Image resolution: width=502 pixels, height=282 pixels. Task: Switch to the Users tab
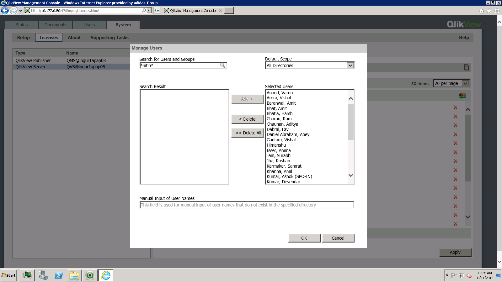click(x=89, y=25)
